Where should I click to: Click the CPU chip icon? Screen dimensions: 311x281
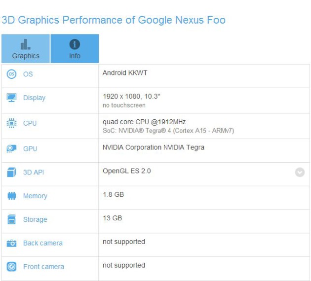11,123
